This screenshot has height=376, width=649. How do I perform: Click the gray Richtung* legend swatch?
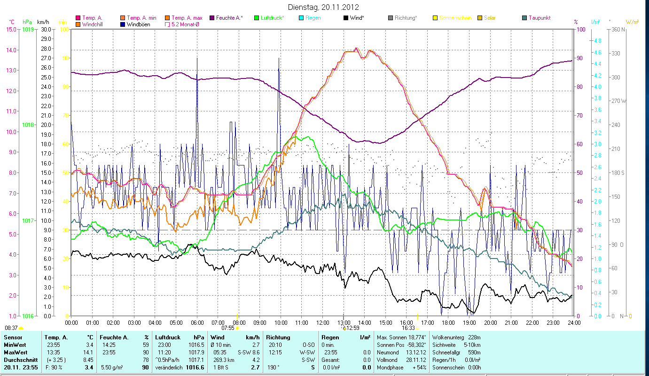click(391, 18)
